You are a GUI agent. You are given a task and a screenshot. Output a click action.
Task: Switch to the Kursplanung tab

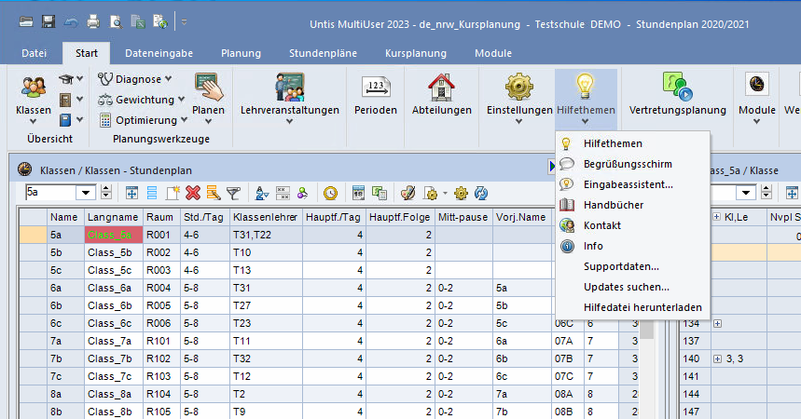pyautogui.click(x=416, y=53)
